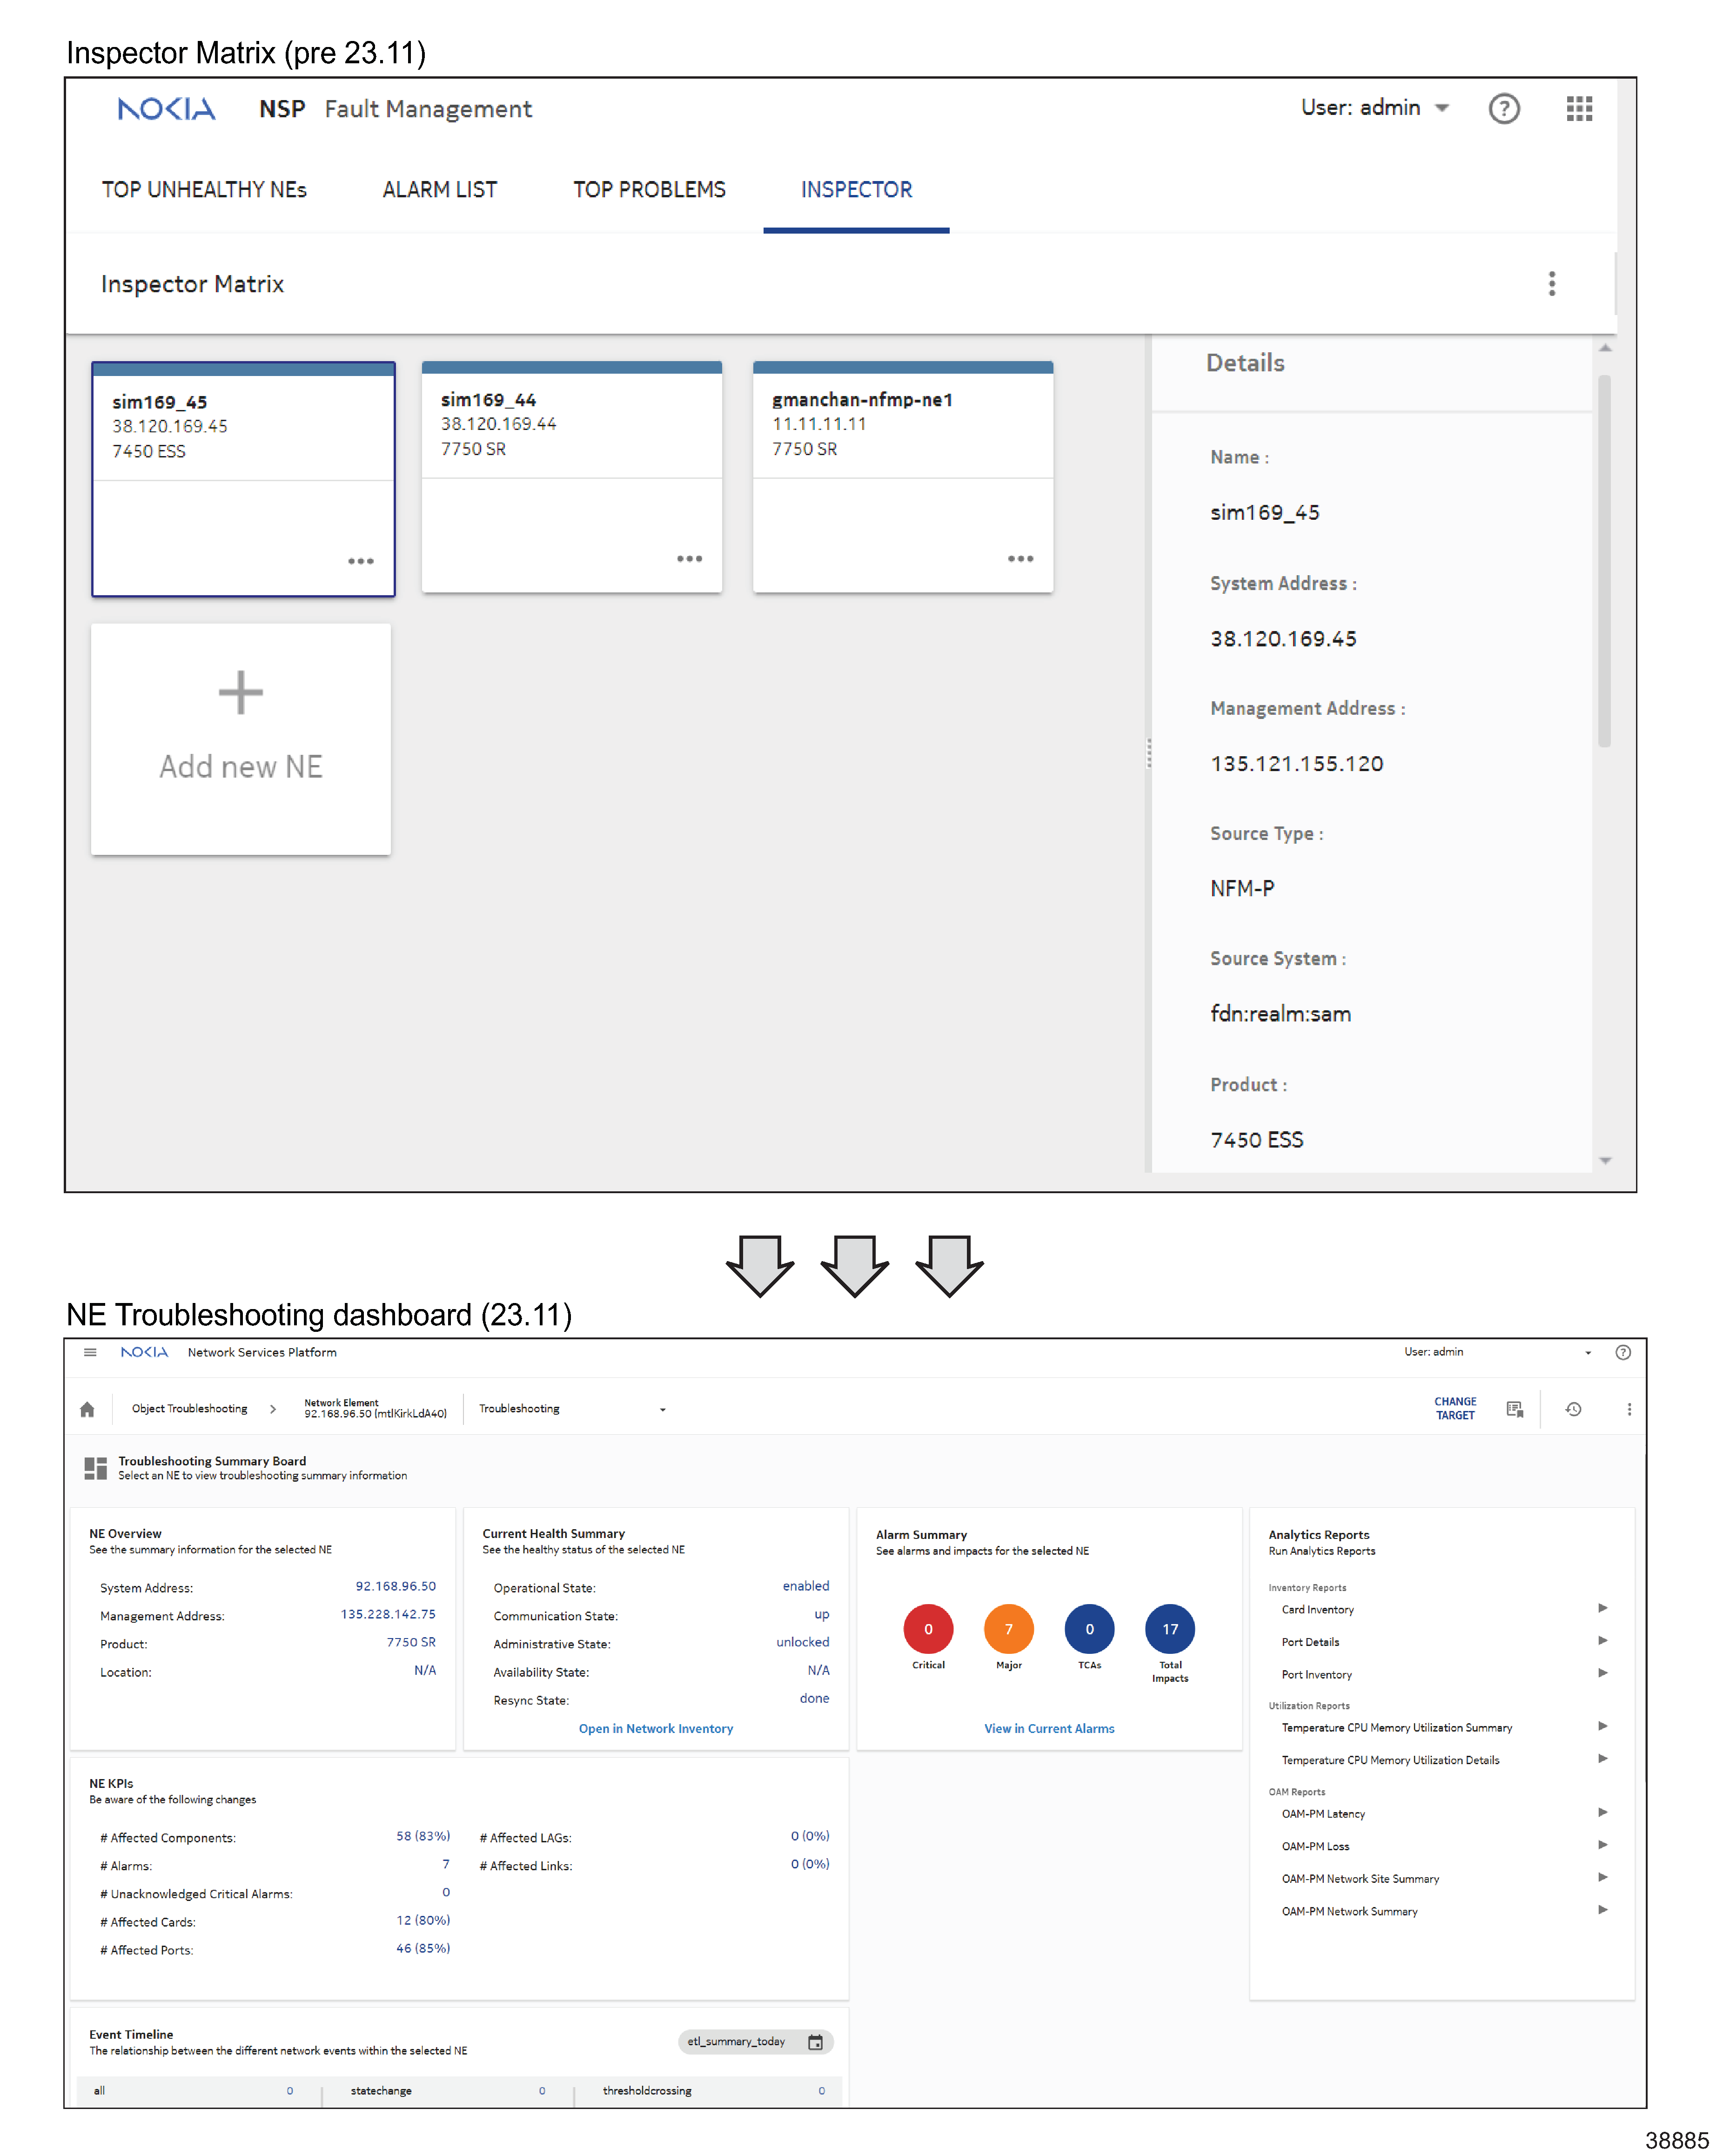Open the calendar icon next to etl_summary_today
This screenshot has width=1710, height=2156.
(x=815, y=2042)
